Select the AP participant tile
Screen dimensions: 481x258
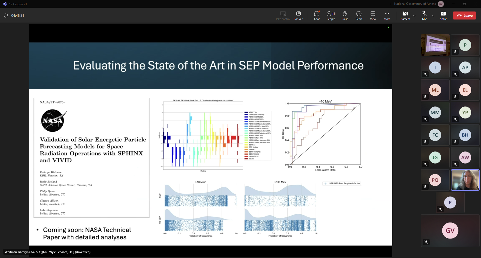pyautogui.click(x=465, y=67)
